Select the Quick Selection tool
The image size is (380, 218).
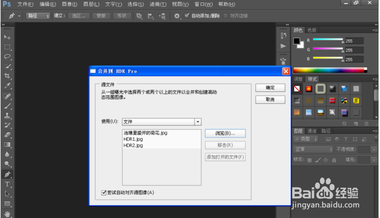[x=7, y=66]
